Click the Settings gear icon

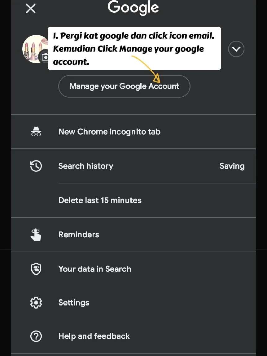pos(36,302)
